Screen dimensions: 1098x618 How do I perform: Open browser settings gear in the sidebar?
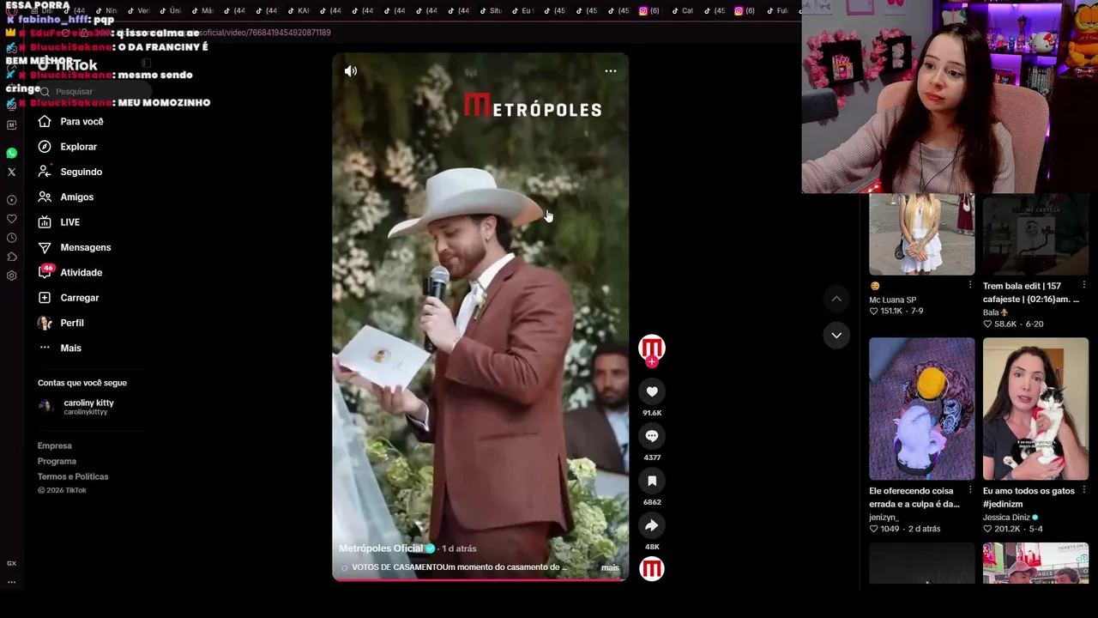coord(11,276)
